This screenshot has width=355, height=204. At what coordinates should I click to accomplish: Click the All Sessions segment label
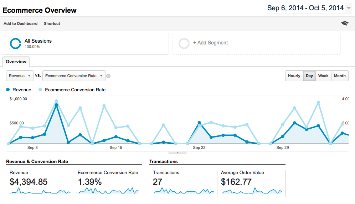38,41
